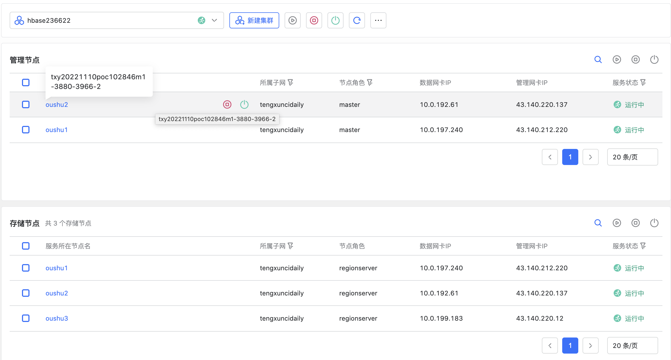Go to previous page in 存储节点 pagination
The height and width of the screenshot is (360, 671).
550,346
